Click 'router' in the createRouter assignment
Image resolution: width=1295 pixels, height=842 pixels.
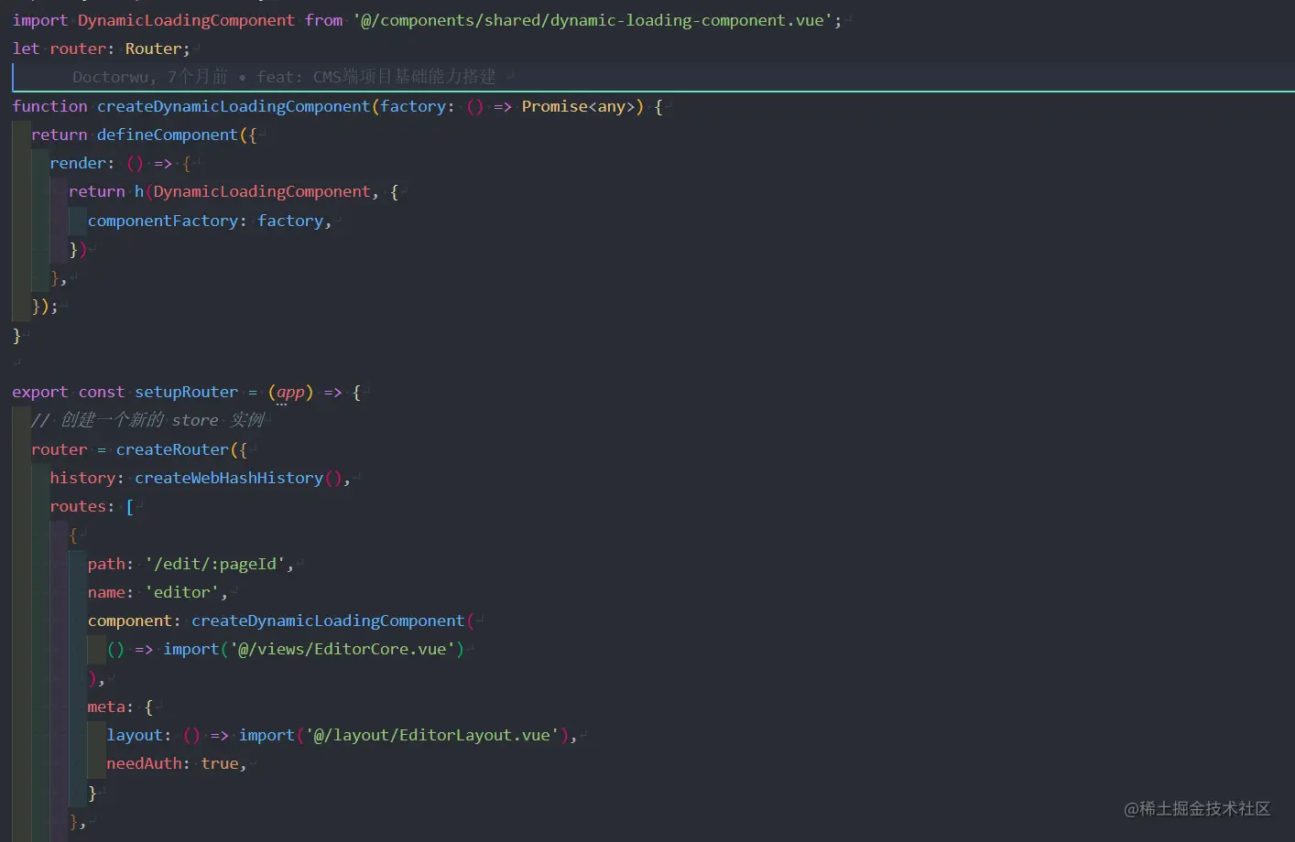[x=60, y=449]
